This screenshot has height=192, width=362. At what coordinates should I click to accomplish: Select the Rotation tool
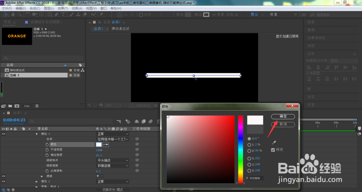[x=28, y=14]
